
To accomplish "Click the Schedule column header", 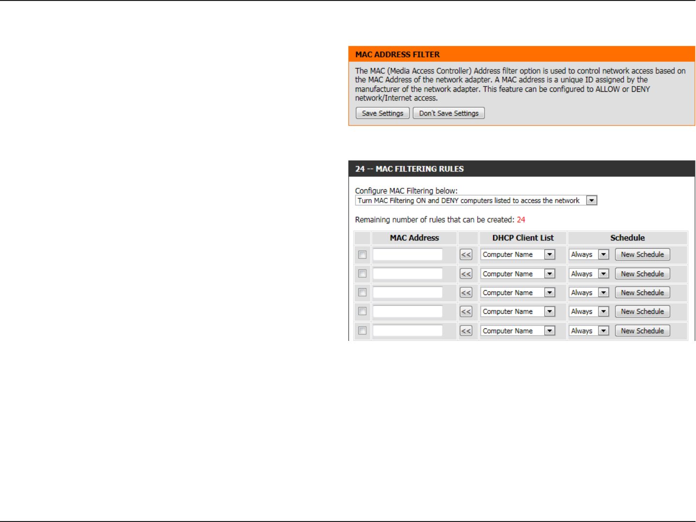I will tap(627, 238).
